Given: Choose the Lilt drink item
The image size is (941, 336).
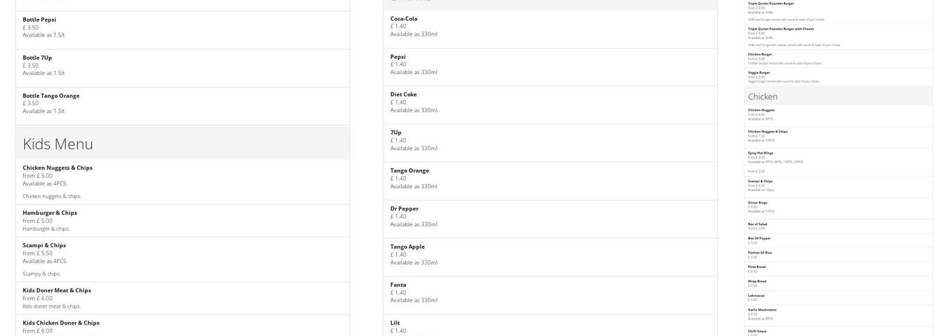Looking at the screenshot, I should pos(395,323).
